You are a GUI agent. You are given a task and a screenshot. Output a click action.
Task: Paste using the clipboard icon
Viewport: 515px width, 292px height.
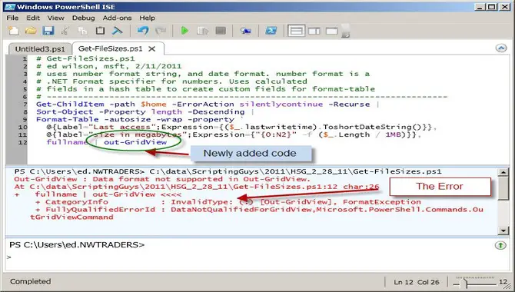(x=100, y=31)
